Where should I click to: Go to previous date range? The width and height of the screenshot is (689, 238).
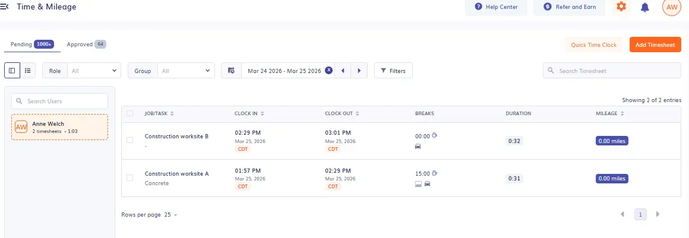click(343, 70)
